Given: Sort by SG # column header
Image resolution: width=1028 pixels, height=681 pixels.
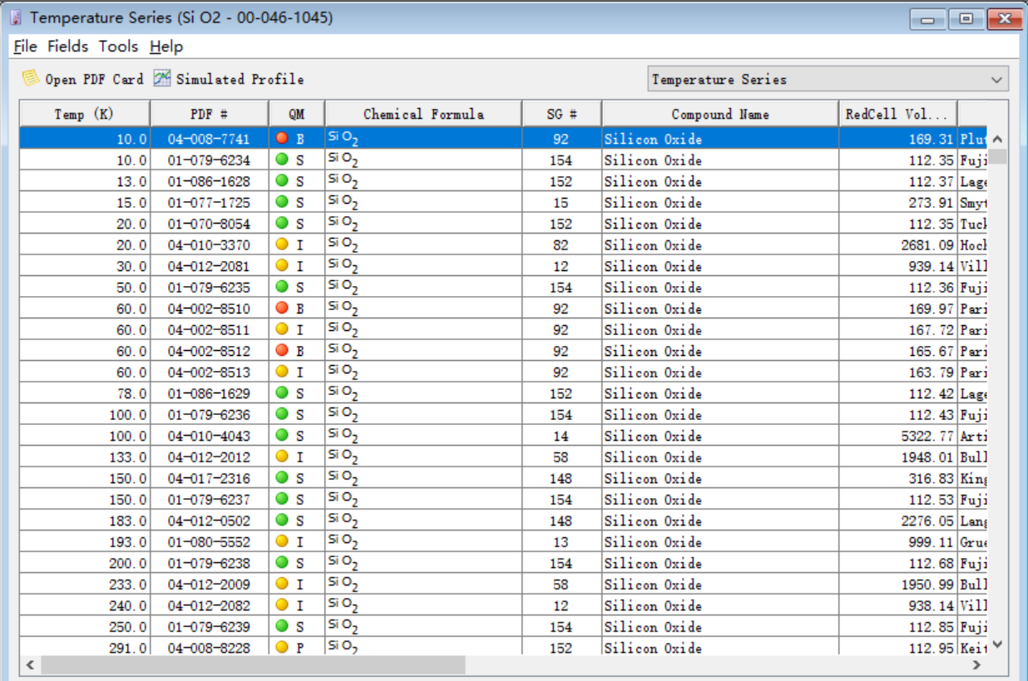Looking at the screenshot, I should (x=562, y=114).
